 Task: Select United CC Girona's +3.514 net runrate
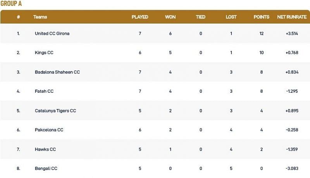292,34
